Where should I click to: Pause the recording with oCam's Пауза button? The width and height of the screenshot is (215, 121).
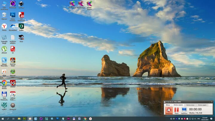click(x=176, y=111)
